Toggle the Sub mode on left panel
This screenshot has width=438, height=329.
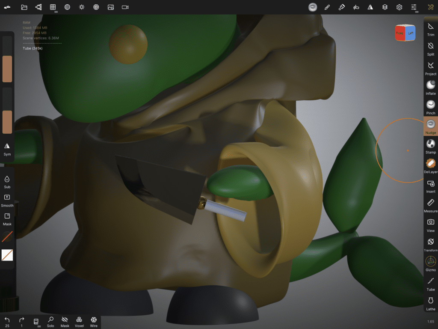click(x=7, y=181)
